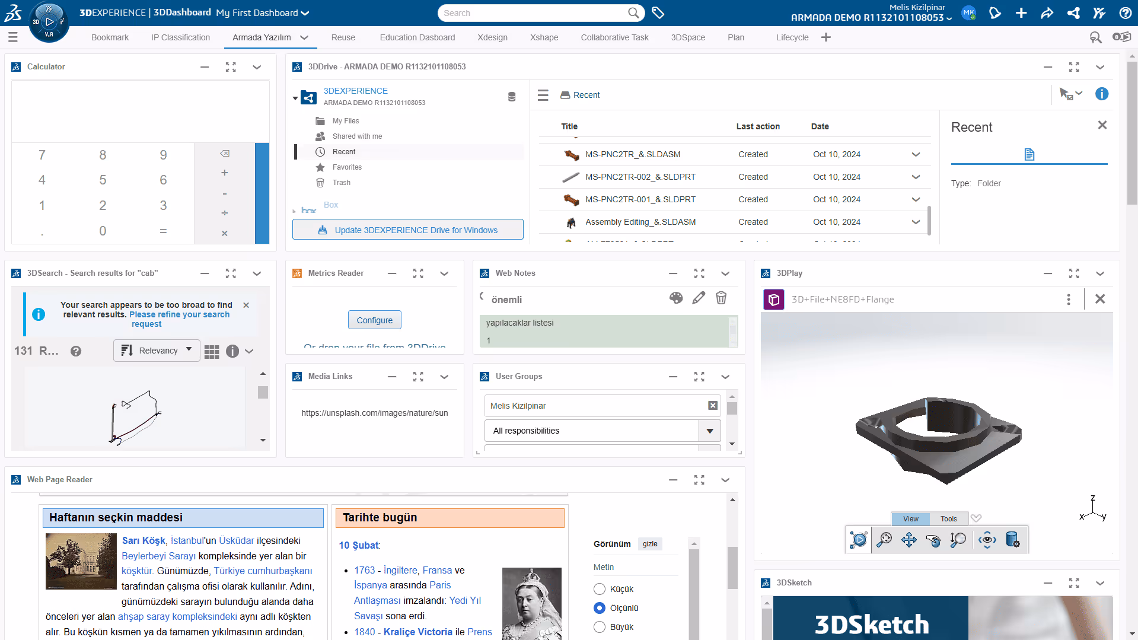Clear Melis Kizilpinar from user field
Screen dimensions: 1138x640
pos(713,406)
